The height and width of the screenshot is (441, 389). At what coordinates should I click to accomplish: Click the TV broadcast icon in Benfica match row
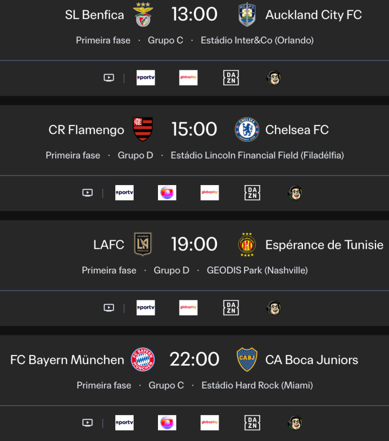[x=109, y=78]
